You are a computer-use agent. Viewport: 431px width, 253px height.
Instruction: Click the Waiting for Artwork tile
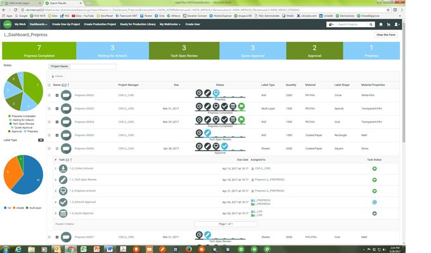coord(112,51)
